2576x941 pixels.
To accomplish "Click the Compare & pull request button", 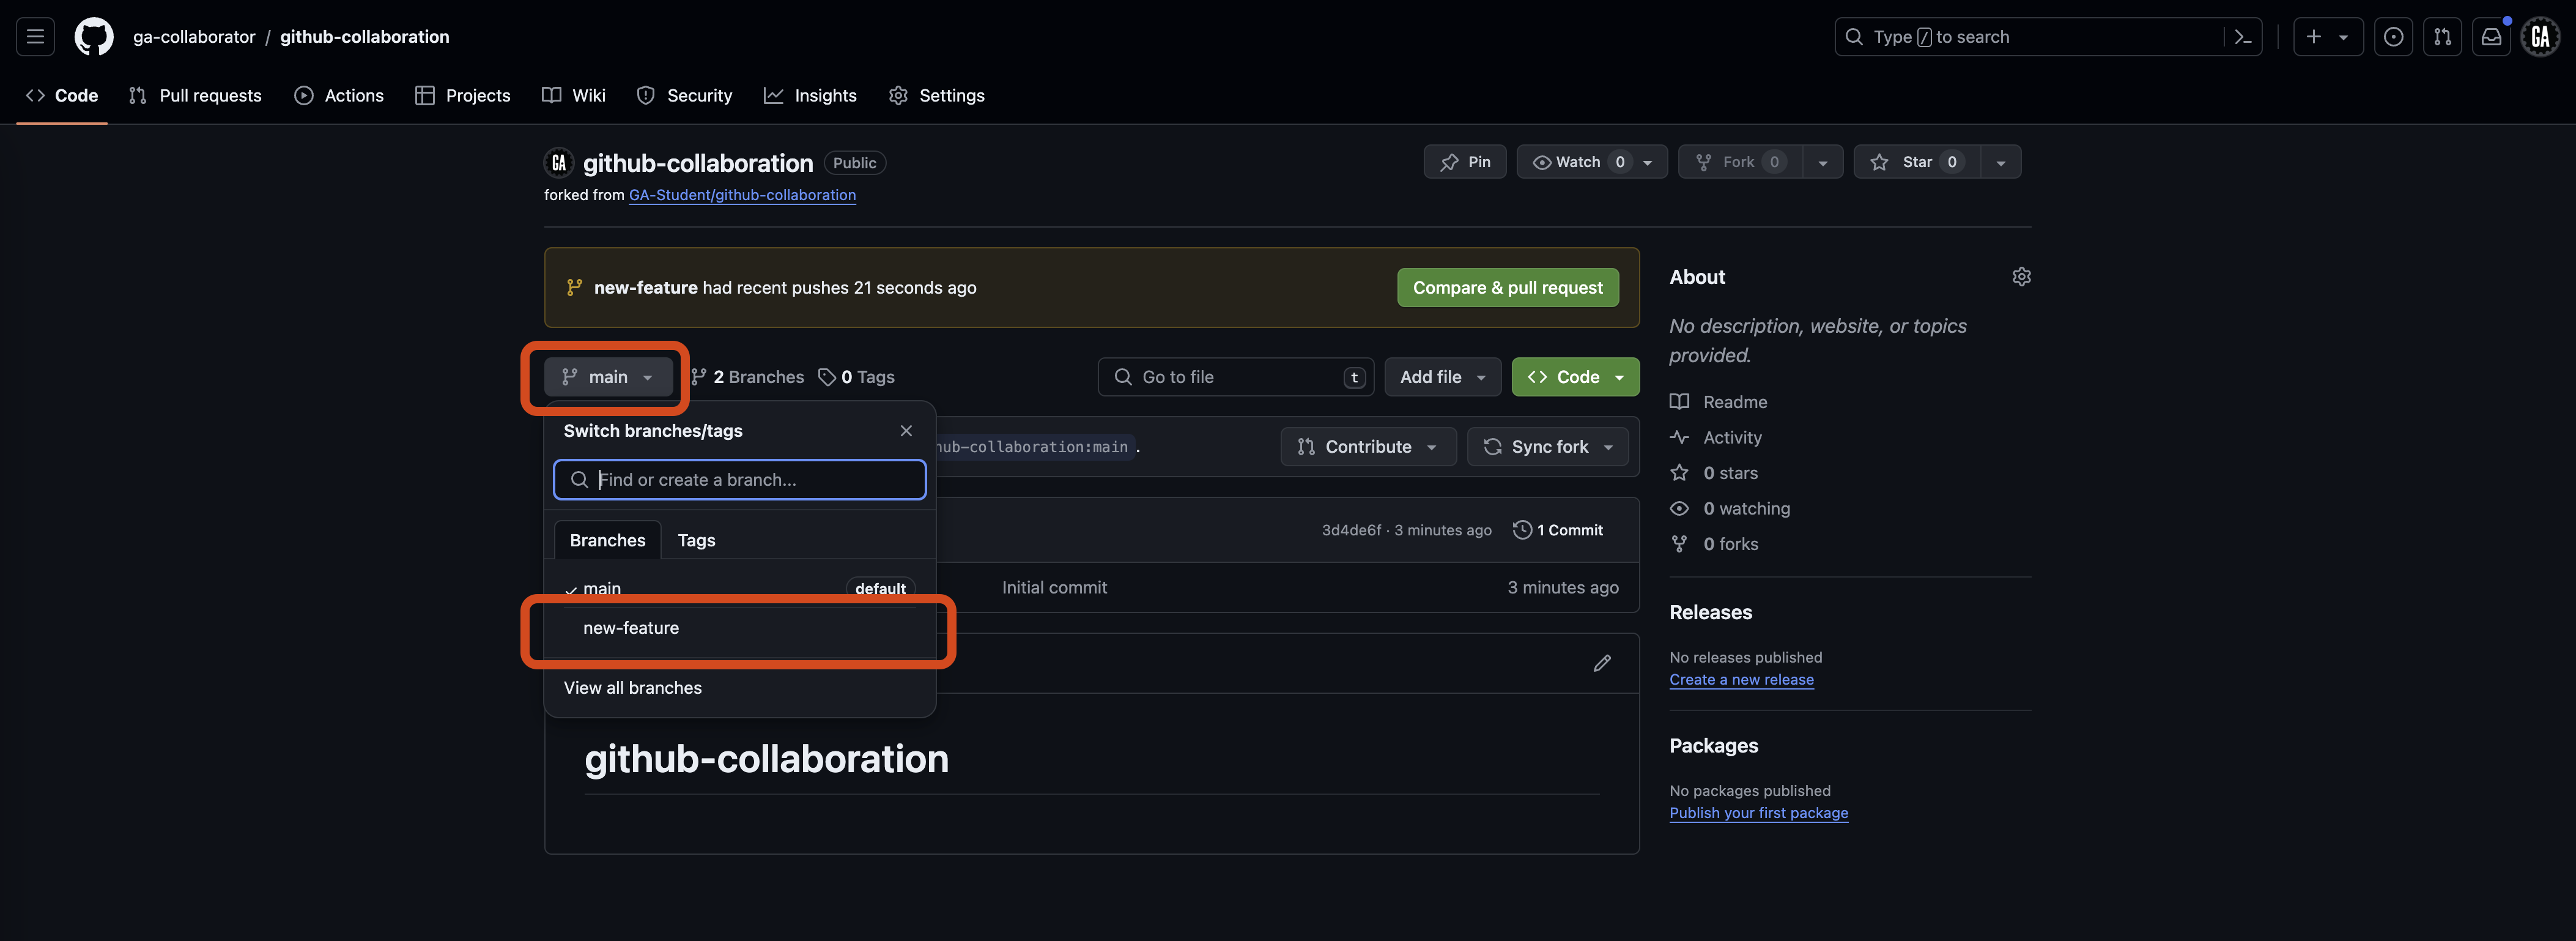I will point(1508,287).
